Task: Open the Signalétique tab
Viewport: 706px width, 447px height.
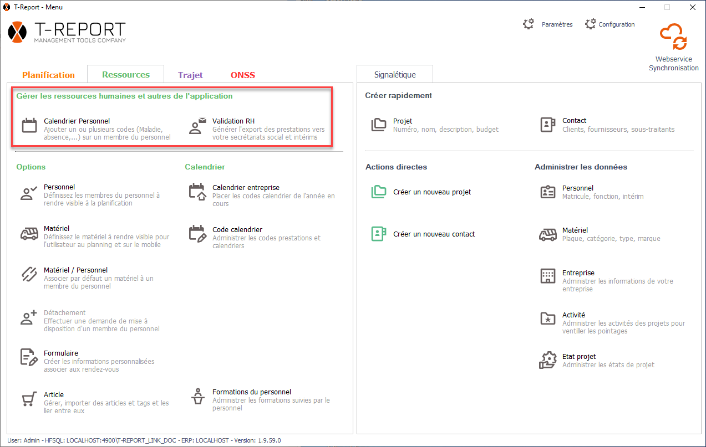Action: pyautogui.click(x=394, y=74)
